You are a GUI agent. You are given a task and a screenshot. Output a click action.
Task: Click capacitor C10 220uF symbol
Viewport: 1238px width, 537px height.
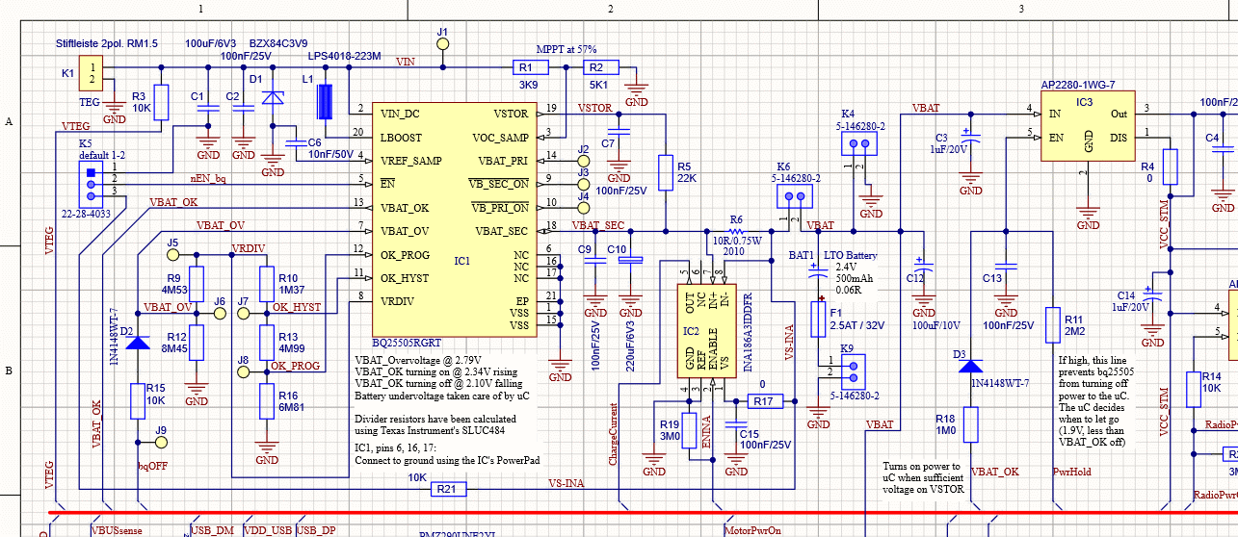tap(630, 262)
